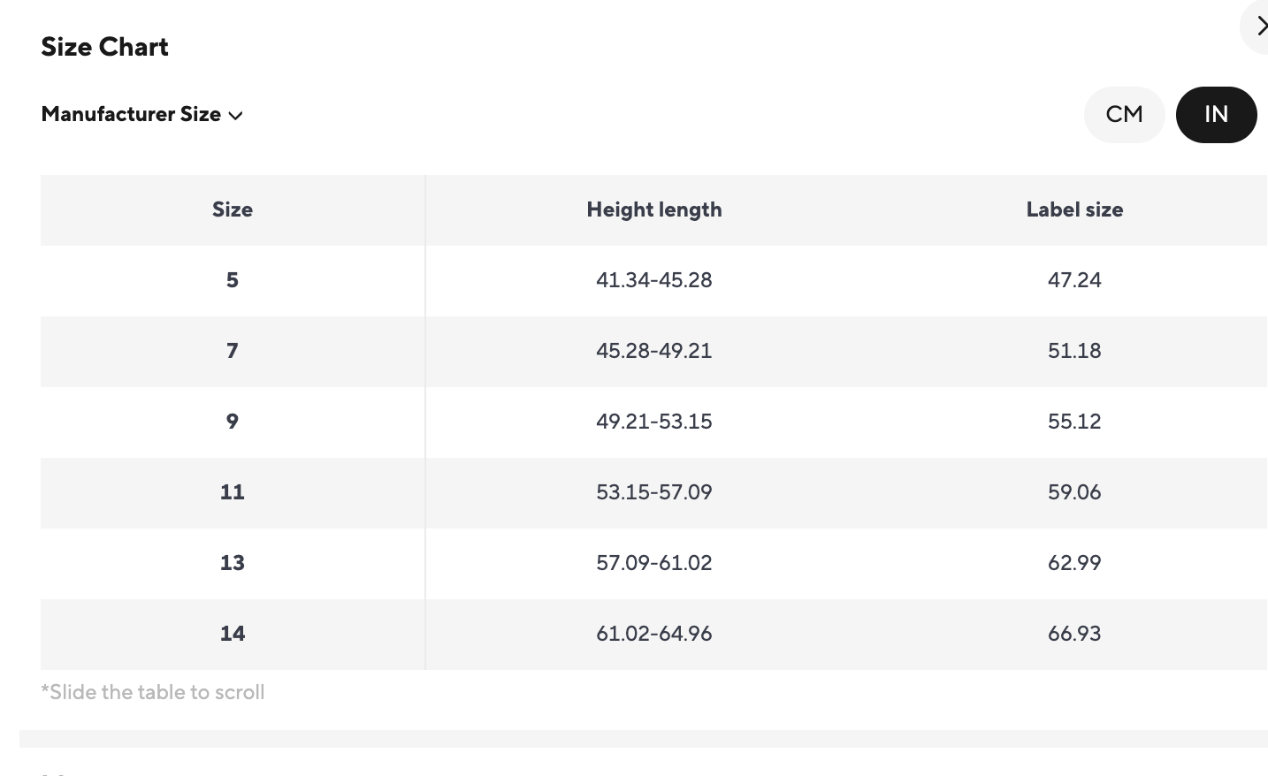Click the Height length column header
Screen dimensions: 1268x776
653,209
